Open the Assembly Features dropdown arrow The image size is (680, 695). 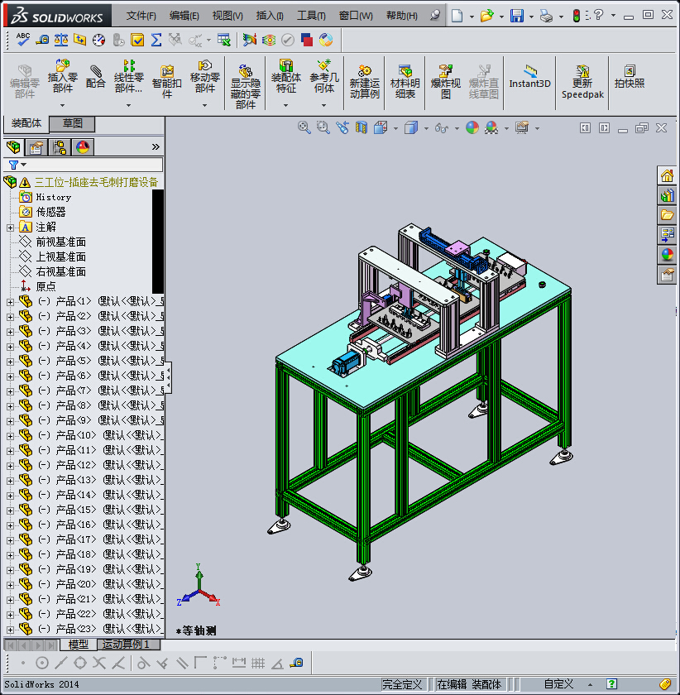(x=286, y=106)
